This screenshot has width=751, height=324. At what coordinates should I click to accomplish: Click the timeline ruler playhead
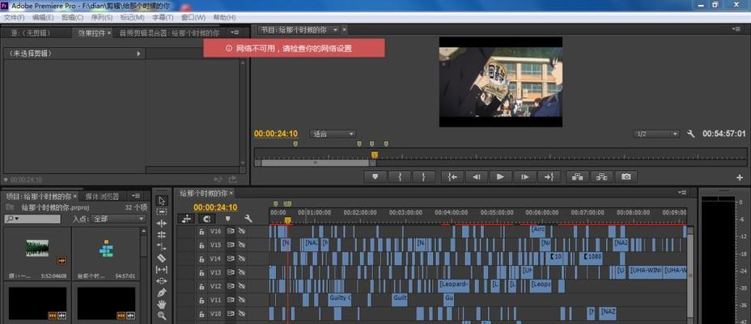pos(287,220)
